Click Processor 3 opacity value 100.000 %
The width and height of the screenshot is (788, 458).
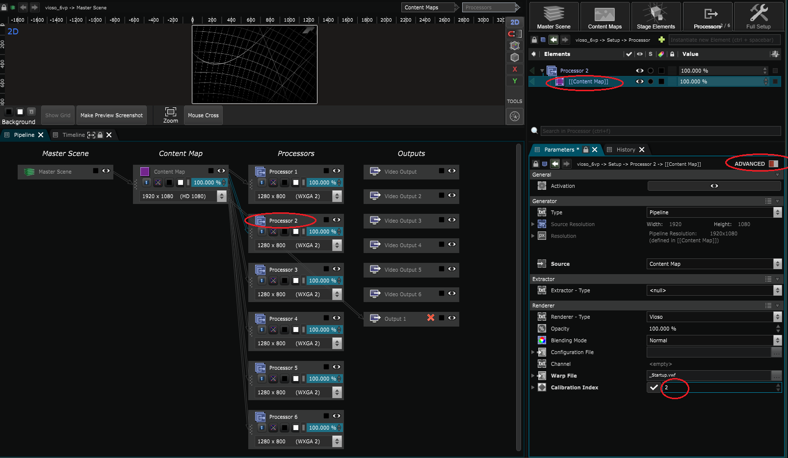(x=322, y=280)
